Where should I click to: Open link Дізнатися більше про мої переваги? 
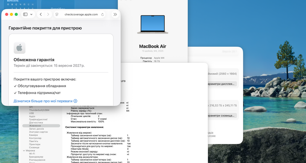tap(43, 101)
